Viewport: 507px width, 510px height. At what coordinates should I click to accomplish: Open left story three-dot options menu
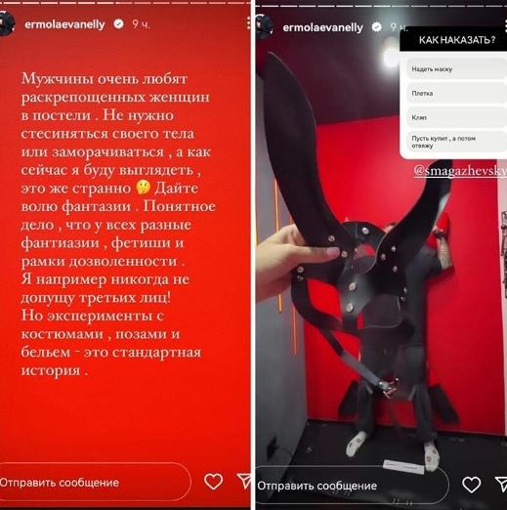pyautogui.click(x=248, y=22)
